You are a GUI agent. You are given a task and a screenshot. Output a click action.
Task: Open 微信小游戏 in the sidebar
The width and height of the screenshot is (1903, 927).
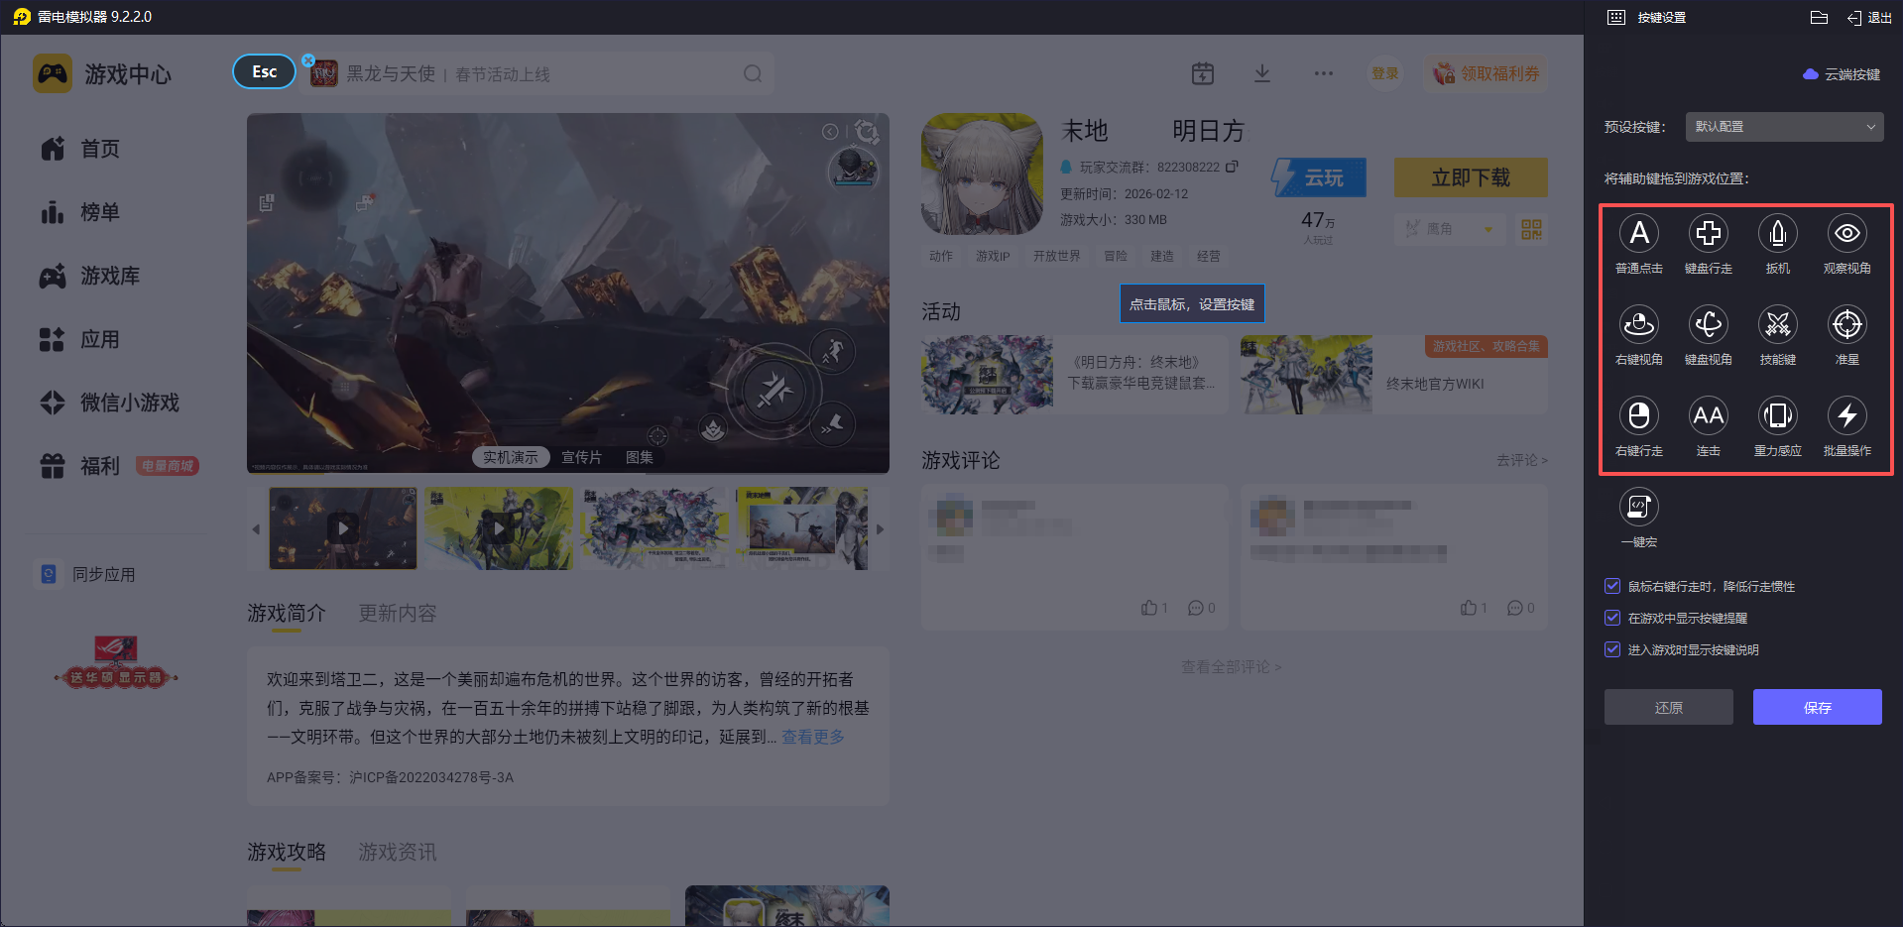point(110,403)
